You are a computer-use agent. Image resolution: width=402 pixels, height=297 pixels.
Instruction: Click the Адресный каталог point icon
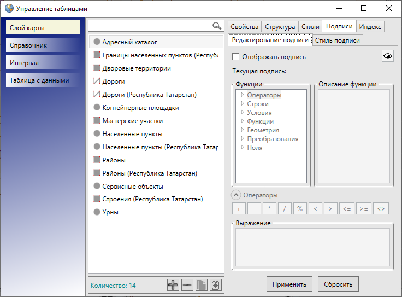[97, 42]
